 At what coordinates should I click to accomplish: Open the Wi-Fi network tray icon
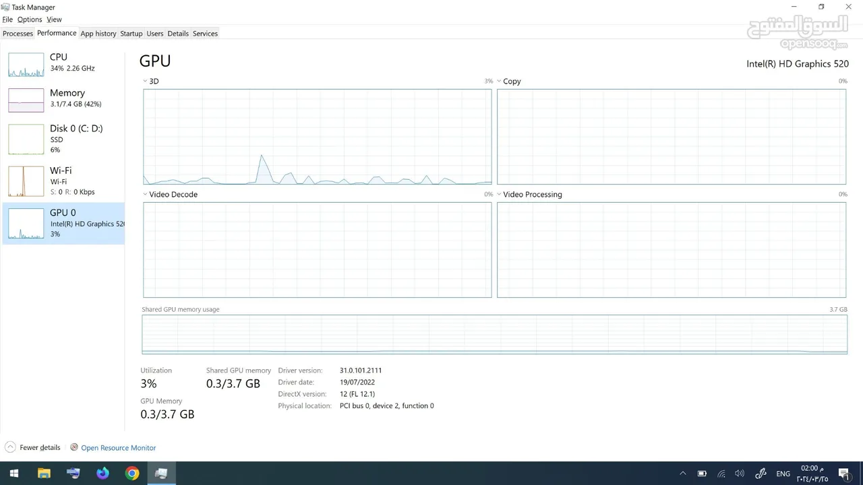coord(721,474)
